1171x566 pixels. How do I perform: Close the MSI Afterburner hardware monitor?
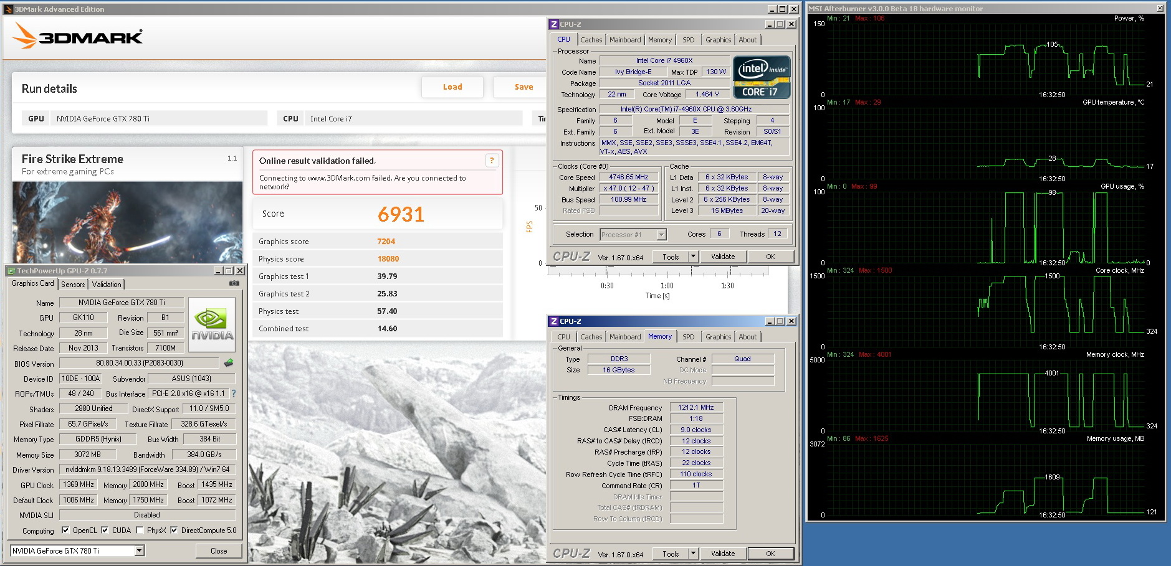1160,9
